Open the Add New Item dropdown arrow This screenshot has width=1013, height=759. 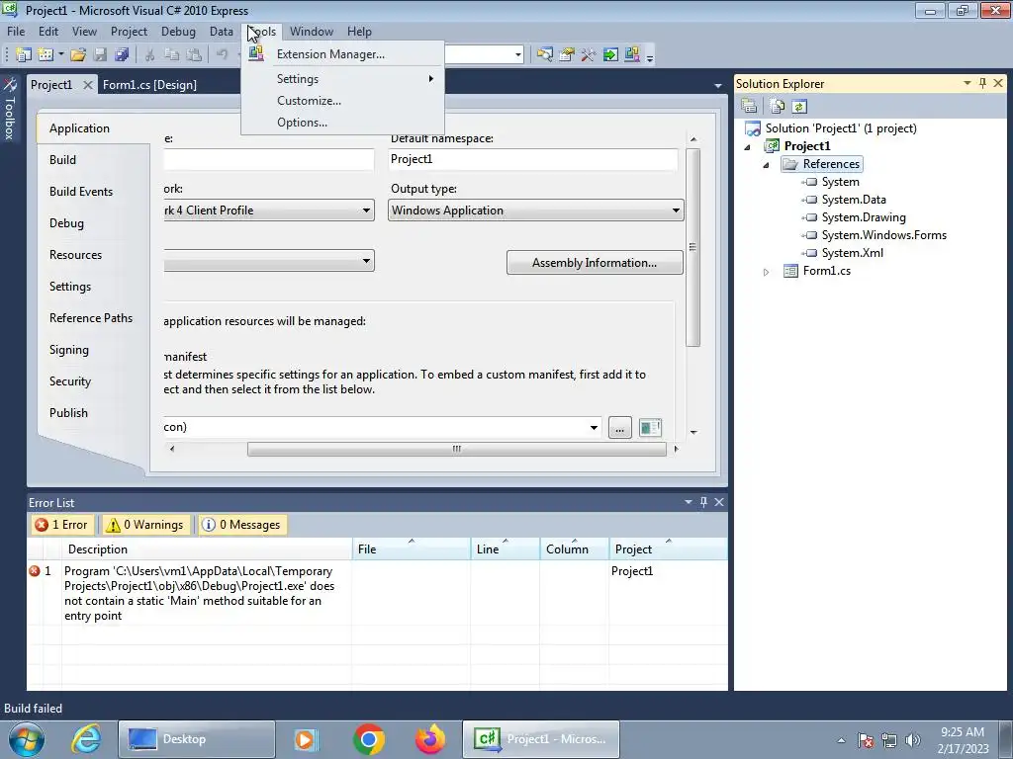[60, 55]
